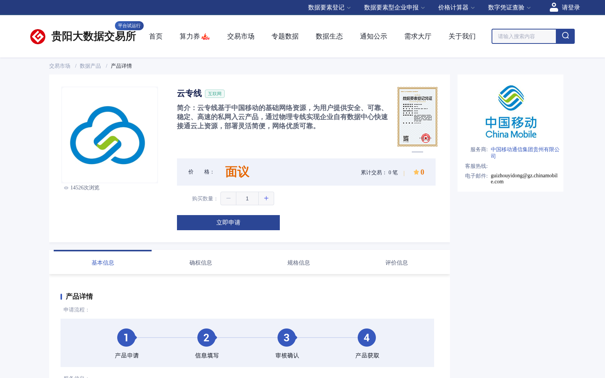Switch to the 规格信息 tab
Image resolution: width=605 pixels, height=378 pixels.
pos(298,263)
